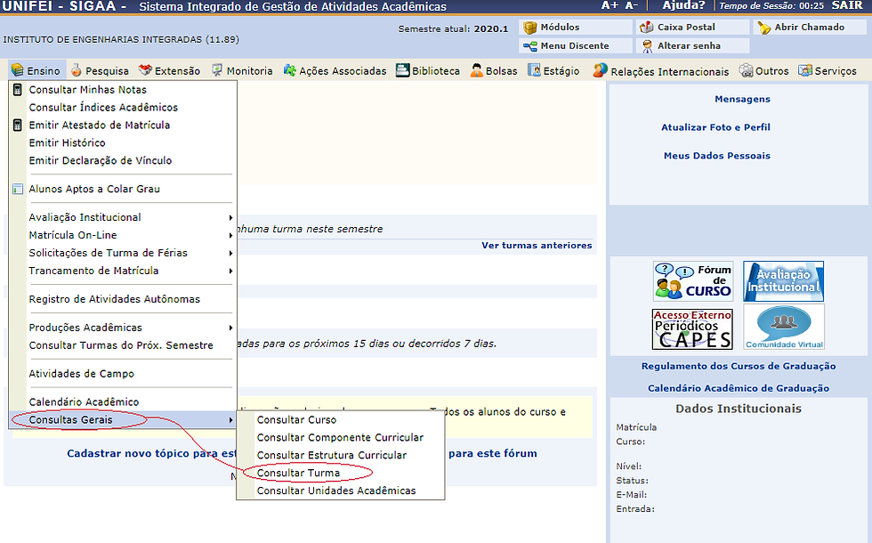
Task: Click the Monitoria icon
Action: pos(217,70)
